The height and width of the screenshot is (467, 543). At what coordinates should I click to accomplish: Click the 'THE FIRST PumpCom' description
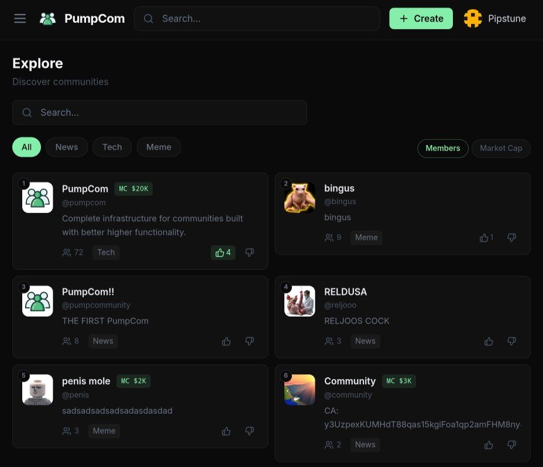[105, 321]
